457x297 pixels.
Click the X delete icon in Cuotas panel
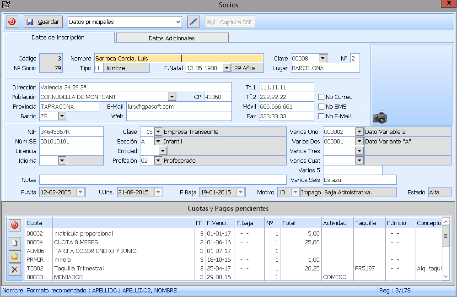tap(15, 269)
